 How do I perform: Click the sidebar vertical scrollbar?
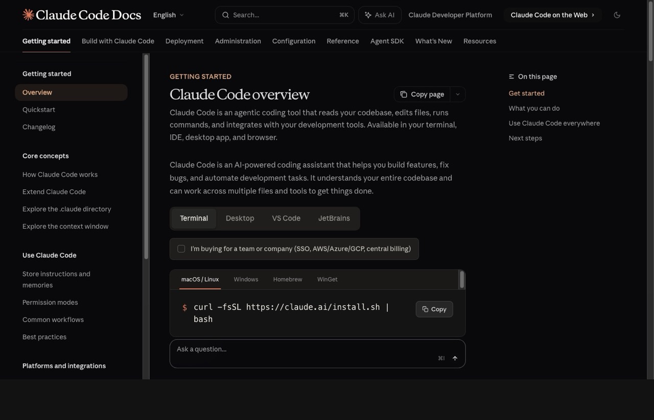146,157
